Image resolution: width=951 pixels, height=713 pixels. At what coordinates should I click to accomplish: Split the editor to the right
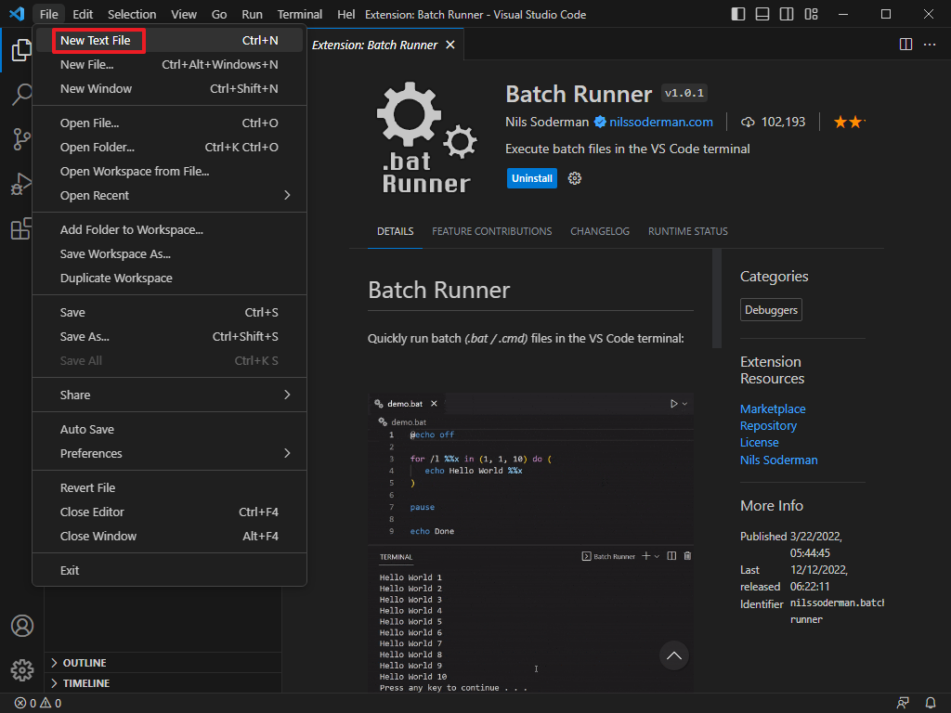click(x=905, y=45)
